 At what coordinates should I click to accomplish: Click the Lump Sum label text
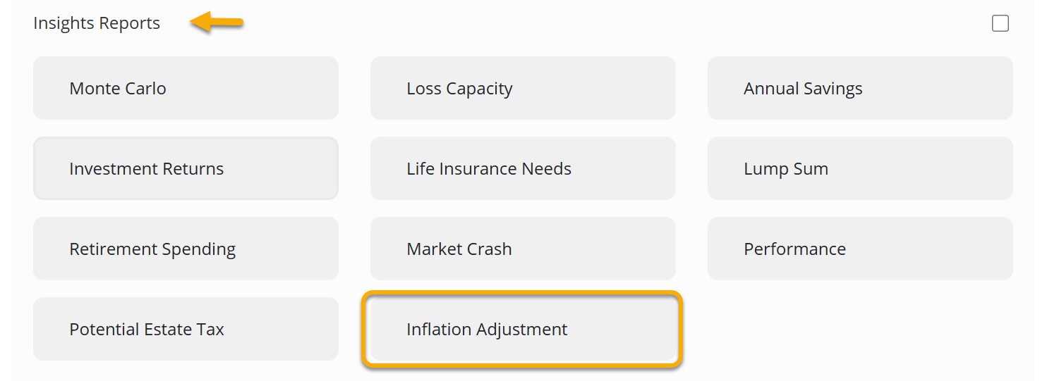(x=785, y=169)
